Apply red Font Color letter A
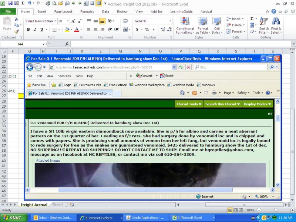 77,30
